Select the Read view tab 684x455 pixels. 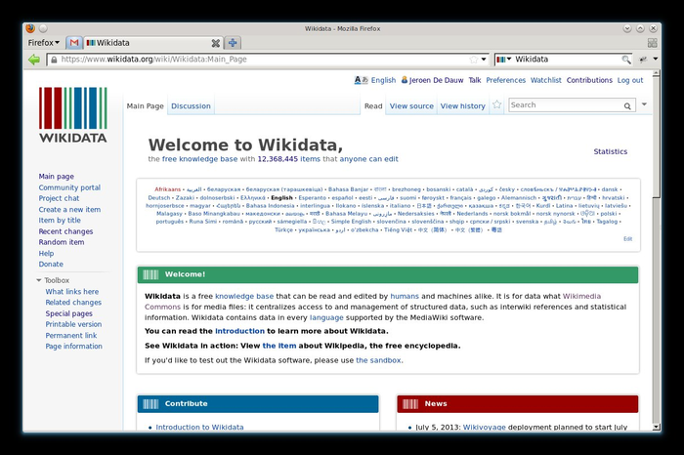(373, 105)
